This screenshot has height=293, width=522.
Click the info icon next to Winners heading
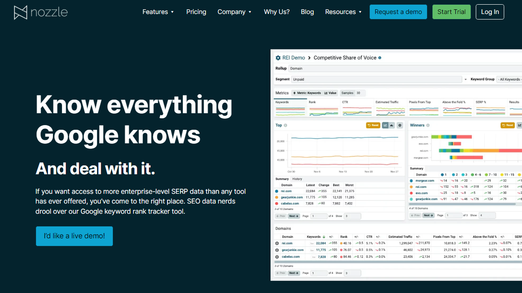click(428, 125)
